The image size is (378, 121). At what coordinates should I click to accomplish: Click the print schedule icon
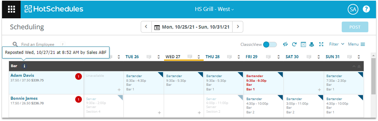coord(312,44)
